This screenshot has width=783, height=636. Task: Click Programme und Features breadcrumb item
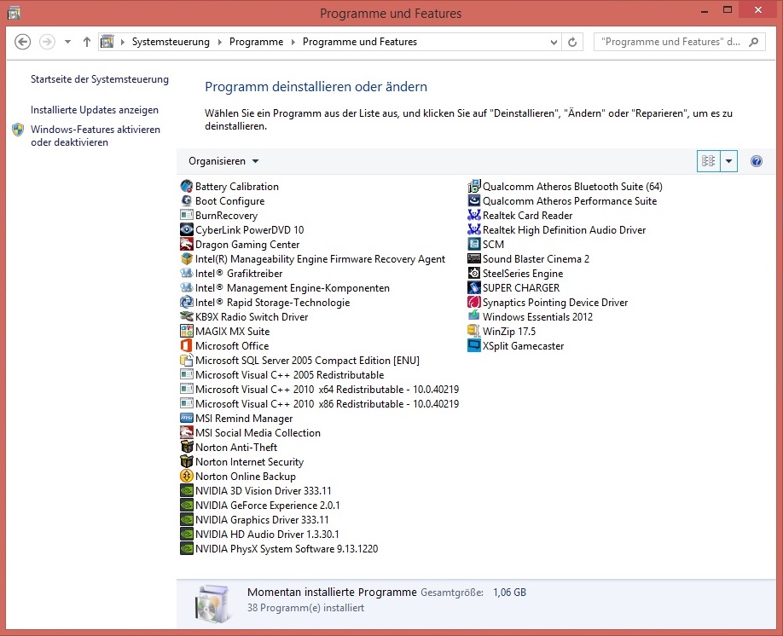(360, 42)
